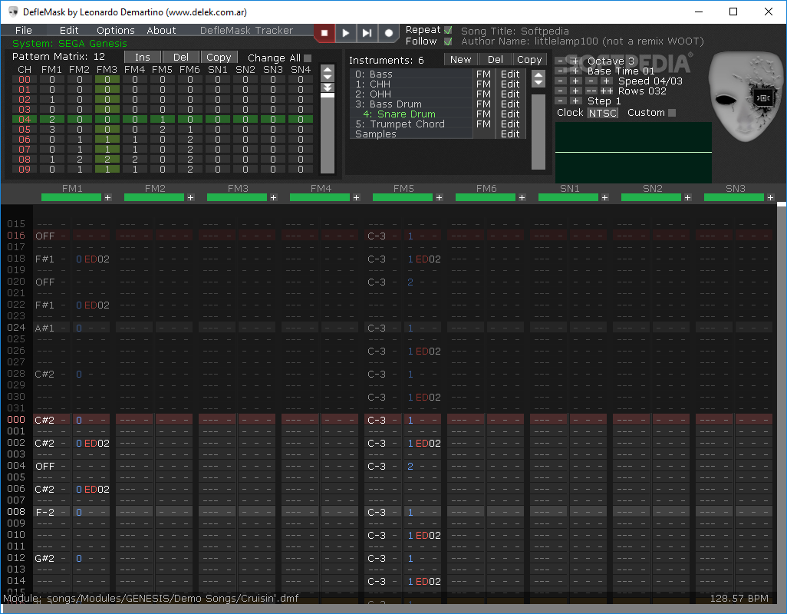Screen dimensions: 787x614
Task: Edit the Snare Drum instrument
Action: (510, 114)
